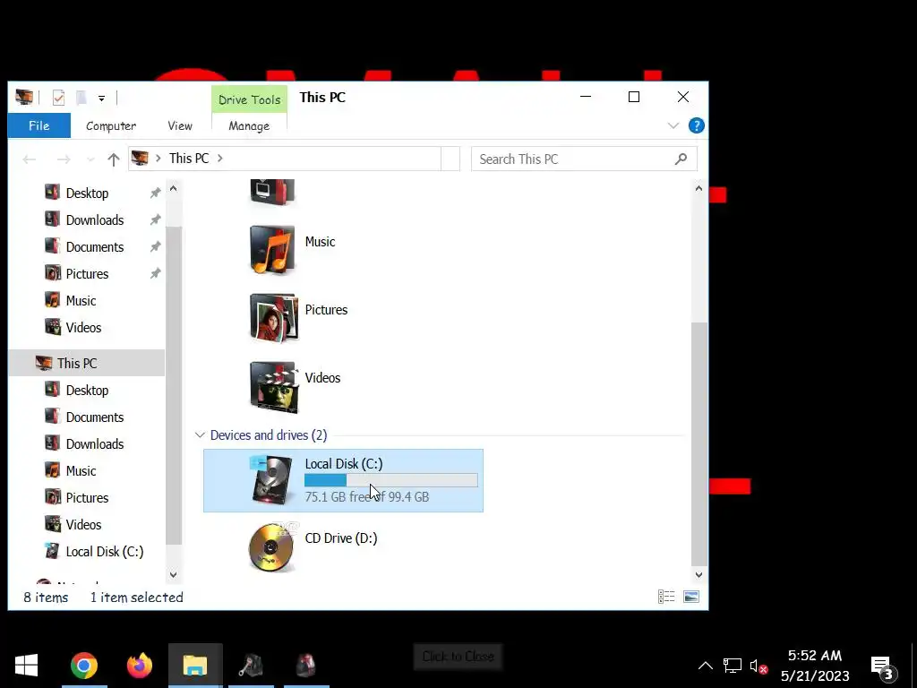Viewport: 917px width, 688px height.
Task: Click This PC in the address bar
Action: tap(189, 159)
